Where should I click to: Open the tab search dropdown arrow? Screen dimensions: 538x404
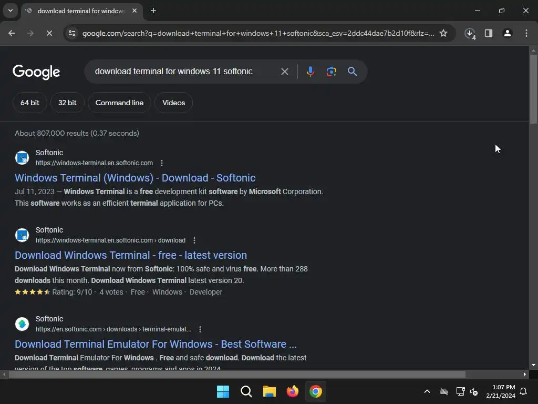[x=11, y=11]
